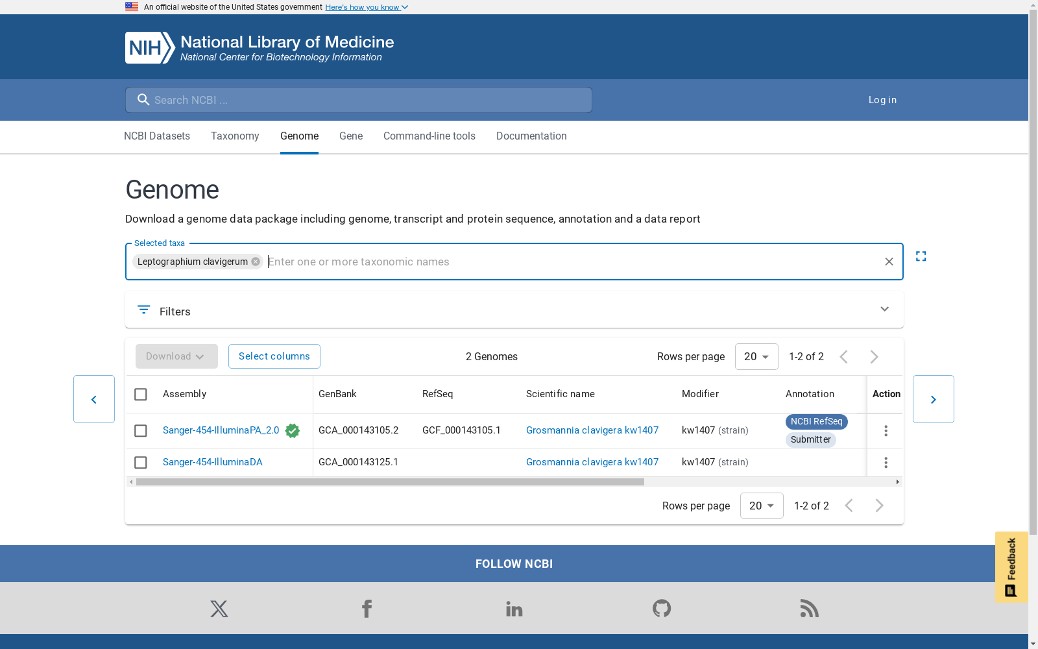Open Documentation tab
1038x649 pixels.
[x=531, y=136]
